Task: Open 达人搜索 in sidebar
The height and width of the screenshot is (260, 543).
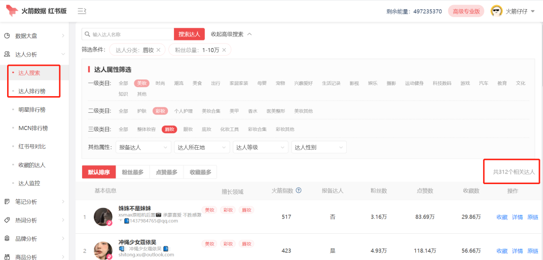Action: (29, 73)
